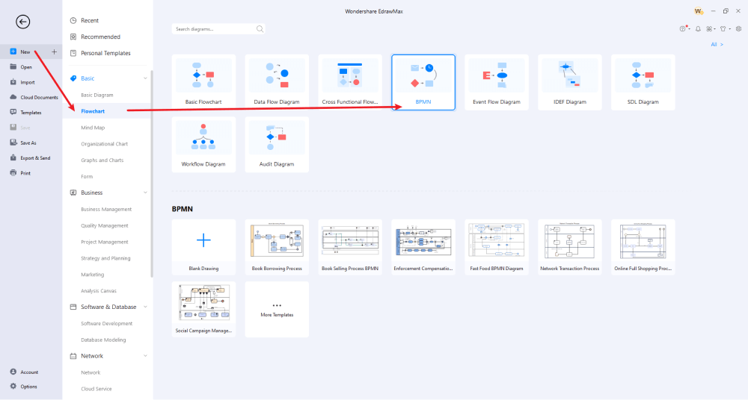
Task: Select Software Development category
Action: click(107, 323)
